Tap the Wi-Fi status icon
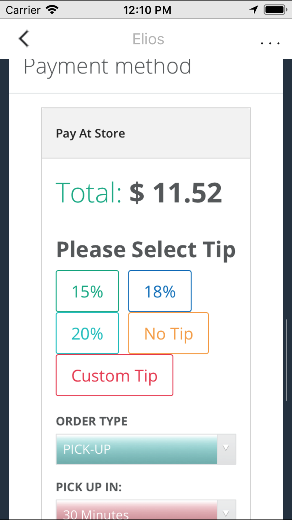 52,10
